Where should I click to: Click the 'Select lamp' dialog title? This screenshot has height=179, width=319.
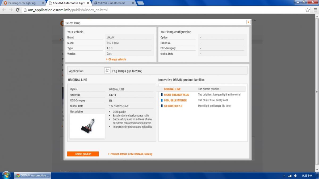pyautogui.click(x=73, y=23)
